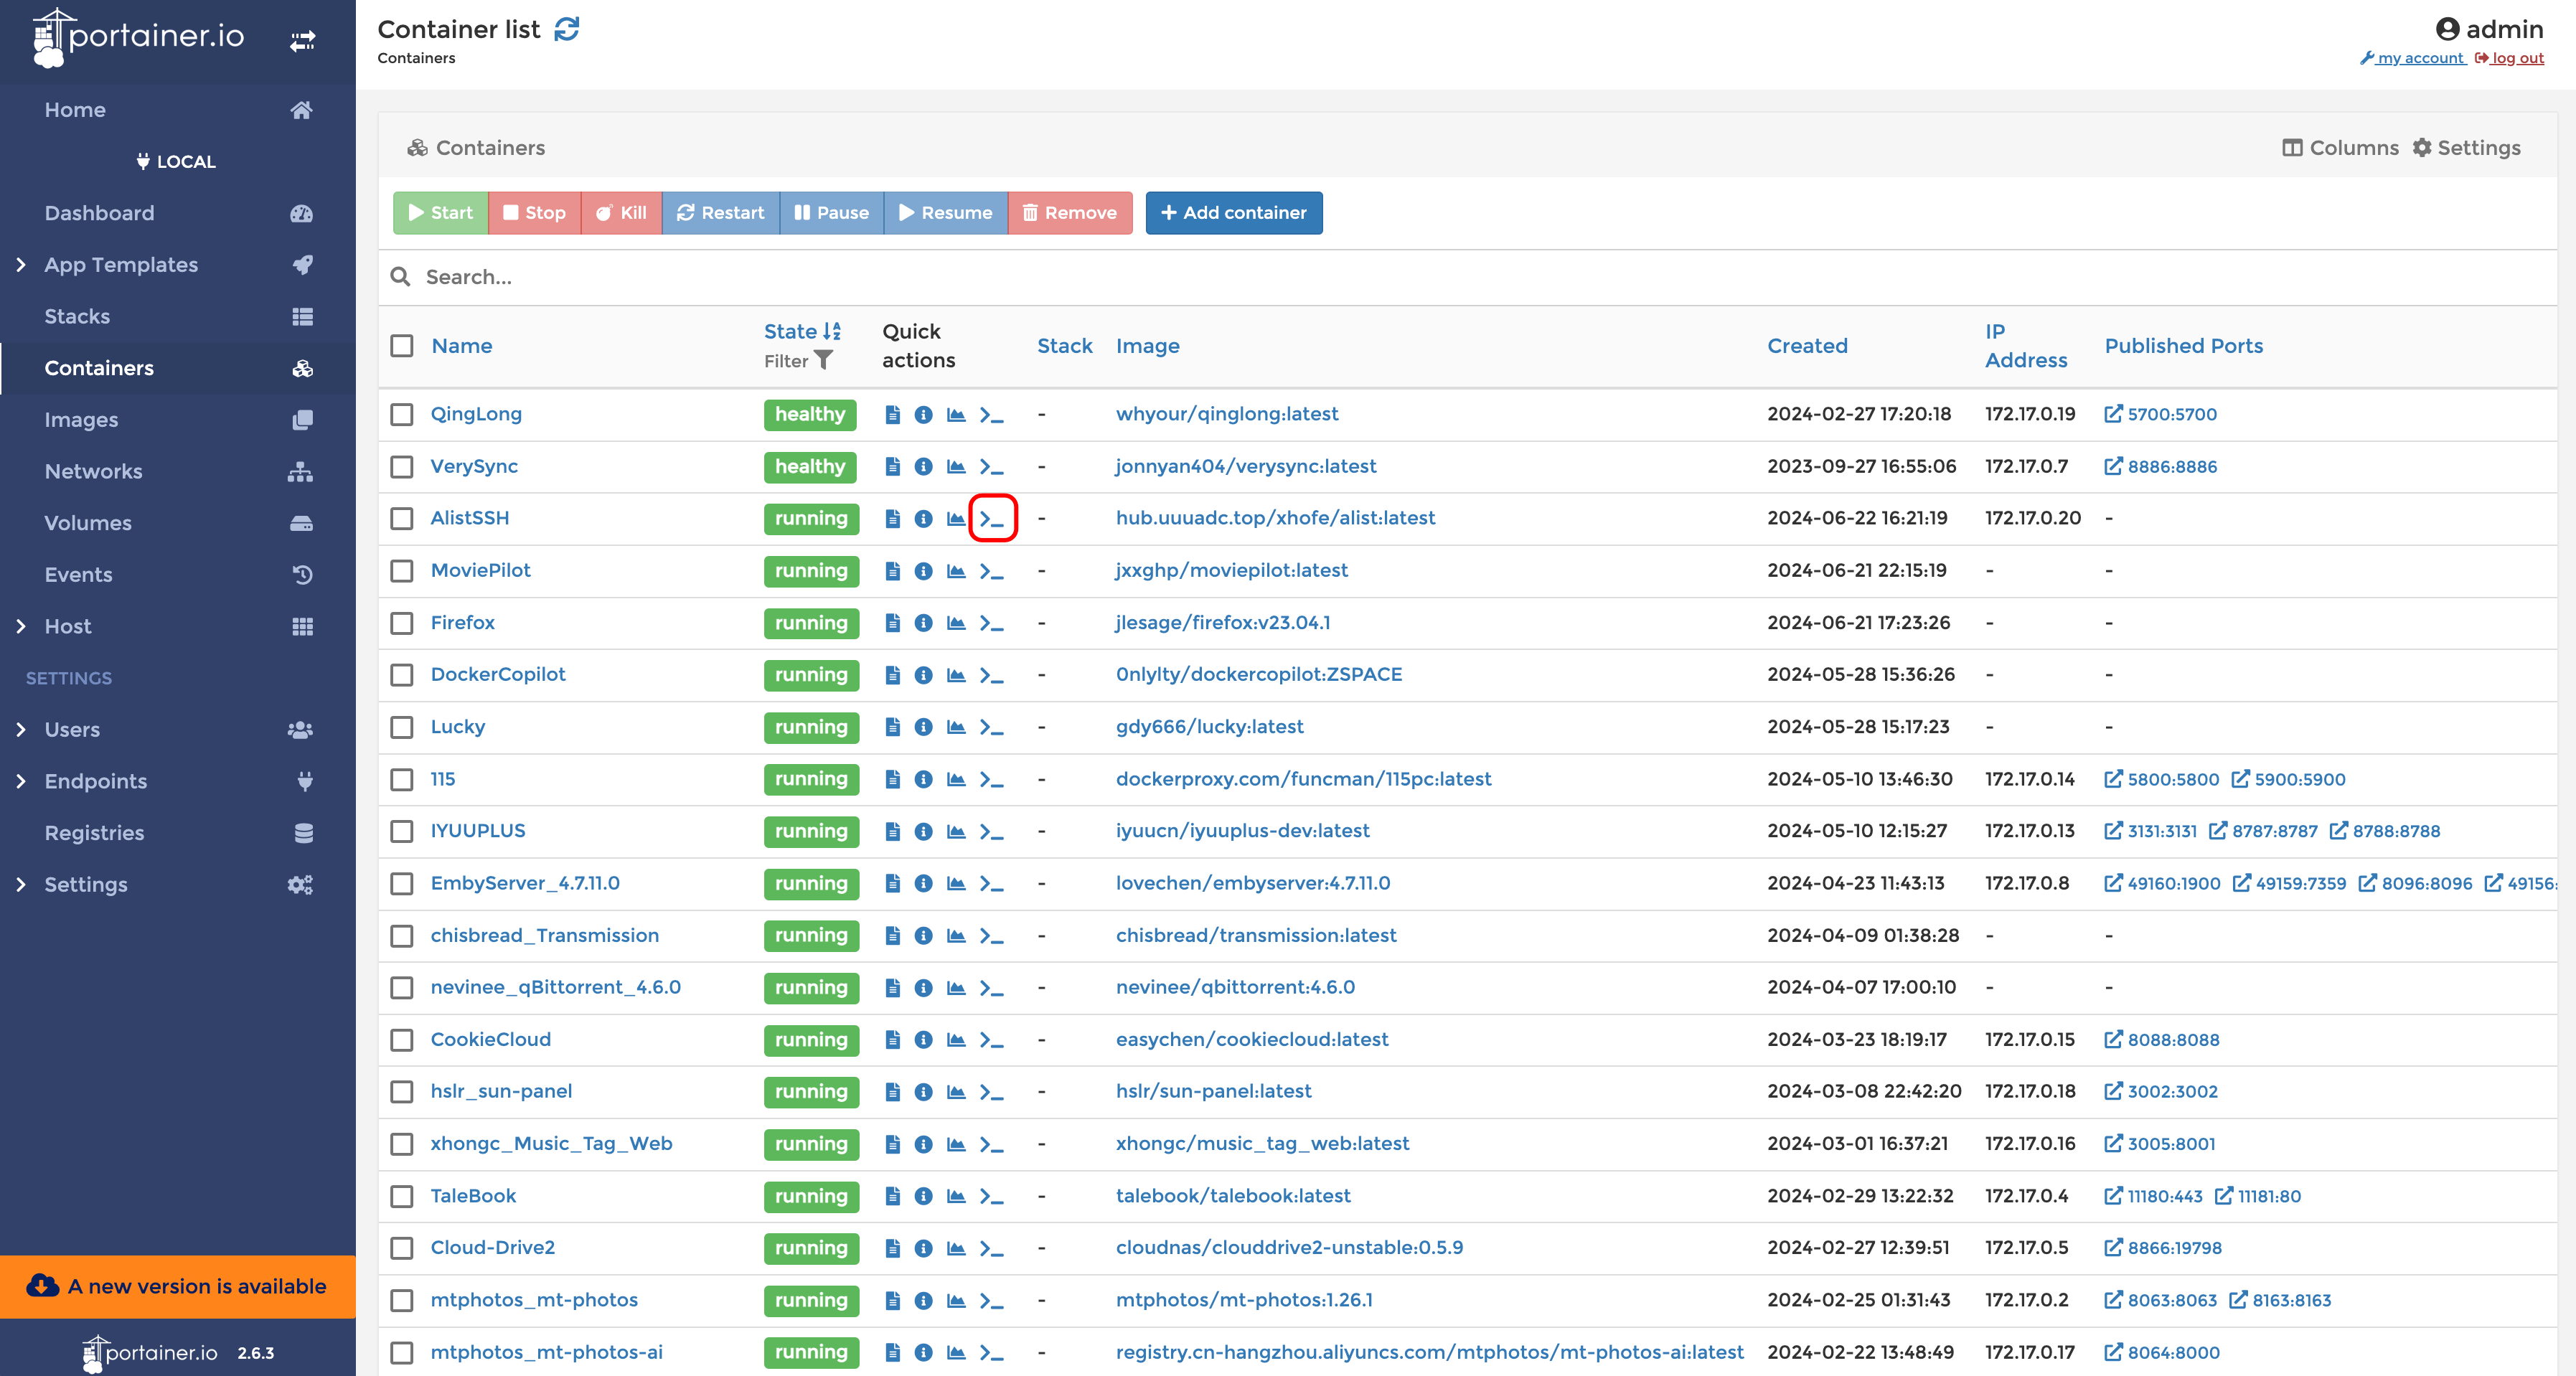Click the search magnifier icon
Image resolution: width=2576 pixels, height=1376 pixels.
(x=400, y=276)
